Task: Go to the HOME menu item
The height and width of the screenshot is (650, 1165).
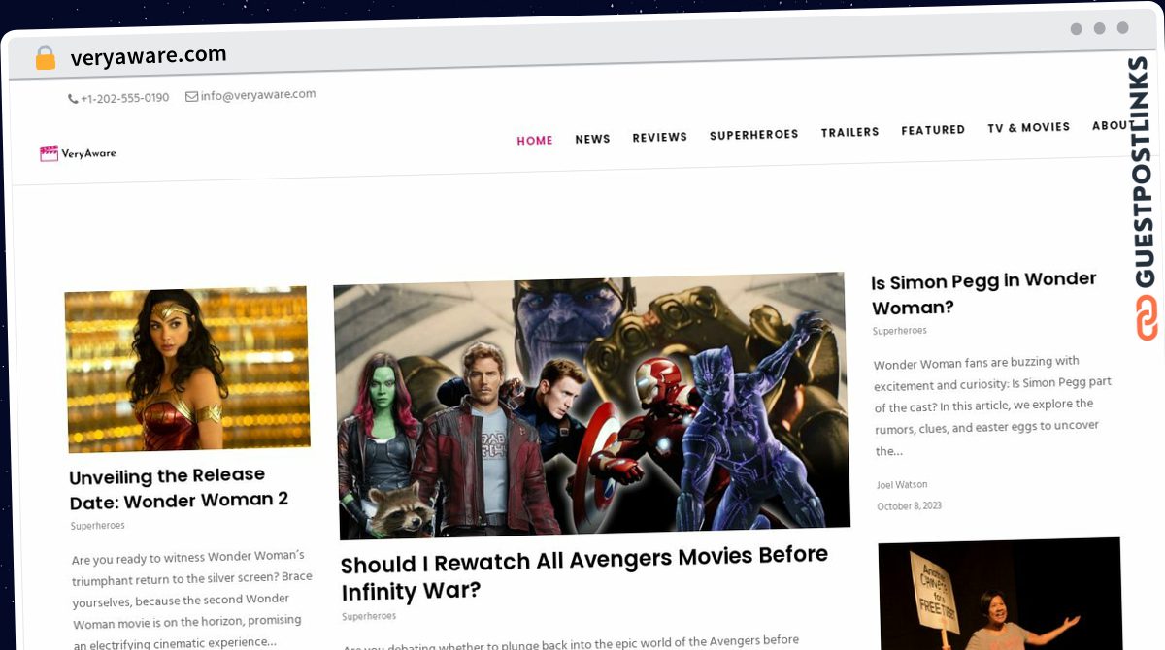Action: tap(535, 141)
